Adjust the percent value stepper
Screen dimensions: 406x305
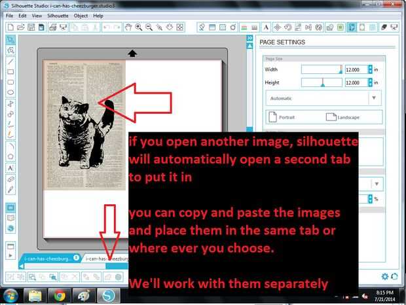tap(370, 199)
